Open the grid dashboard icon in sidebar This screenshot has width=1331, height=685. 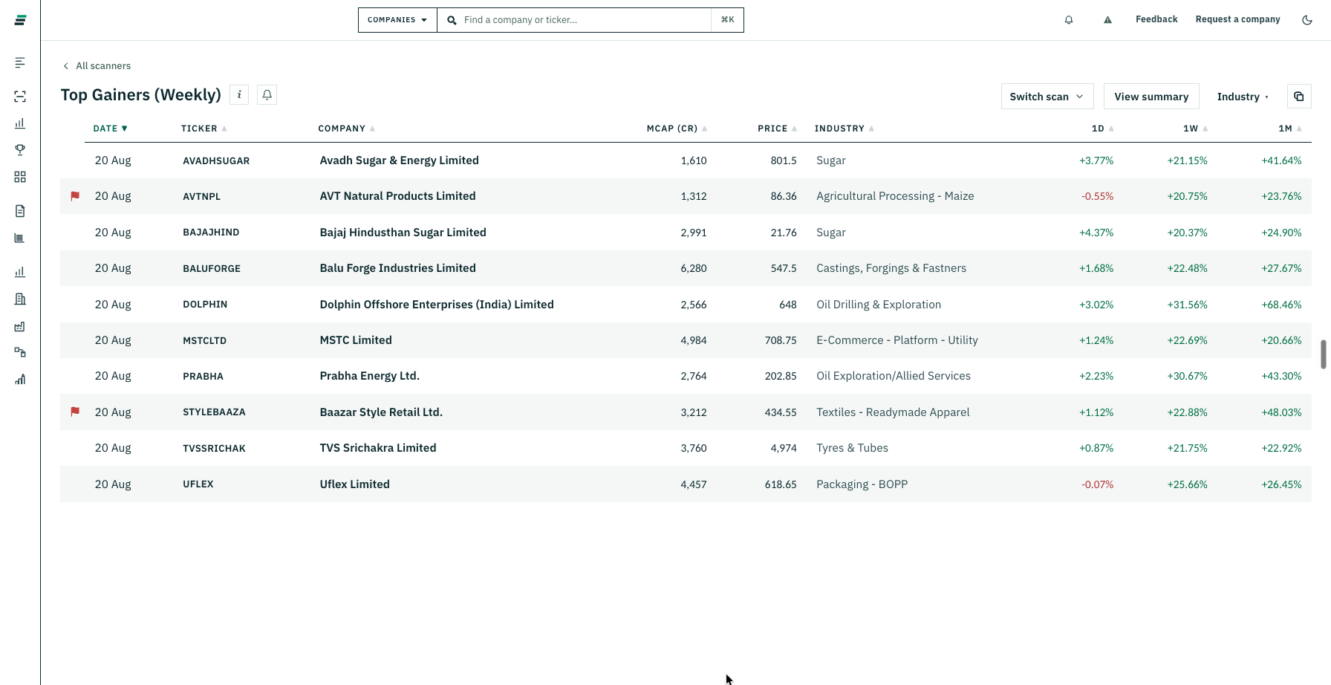[20, 177]
